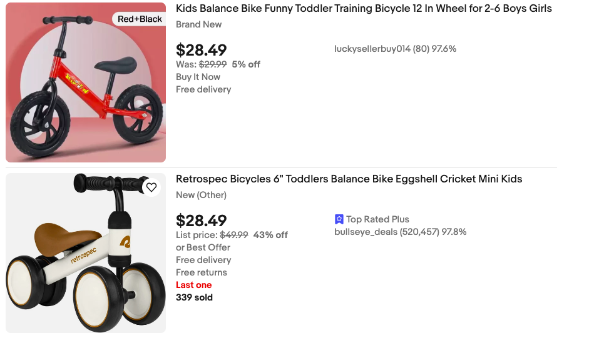This screenshot has height=338, width=609.
Task: Click the 'New (Other)' condition text
Action: tap(201, 195)
